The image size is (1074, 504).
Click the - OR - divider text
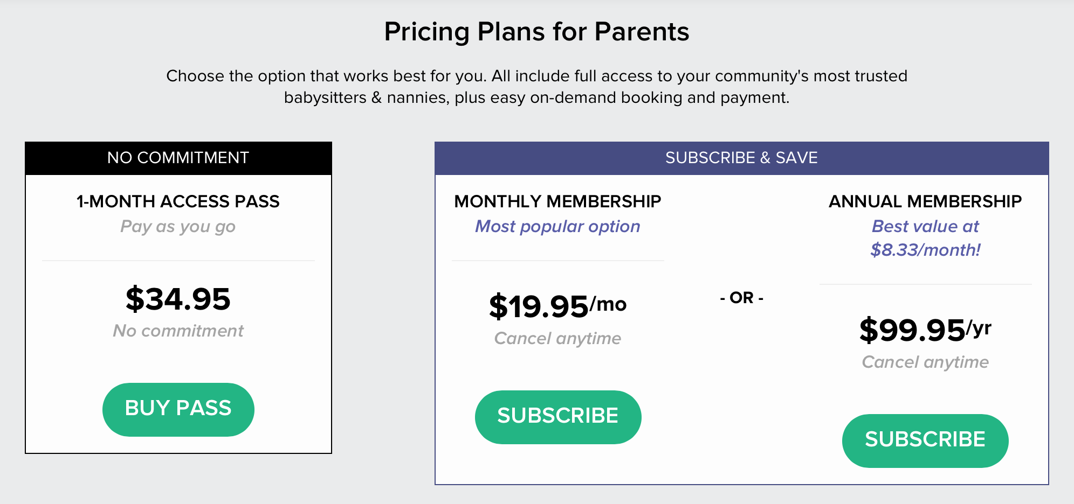[741, 298]
